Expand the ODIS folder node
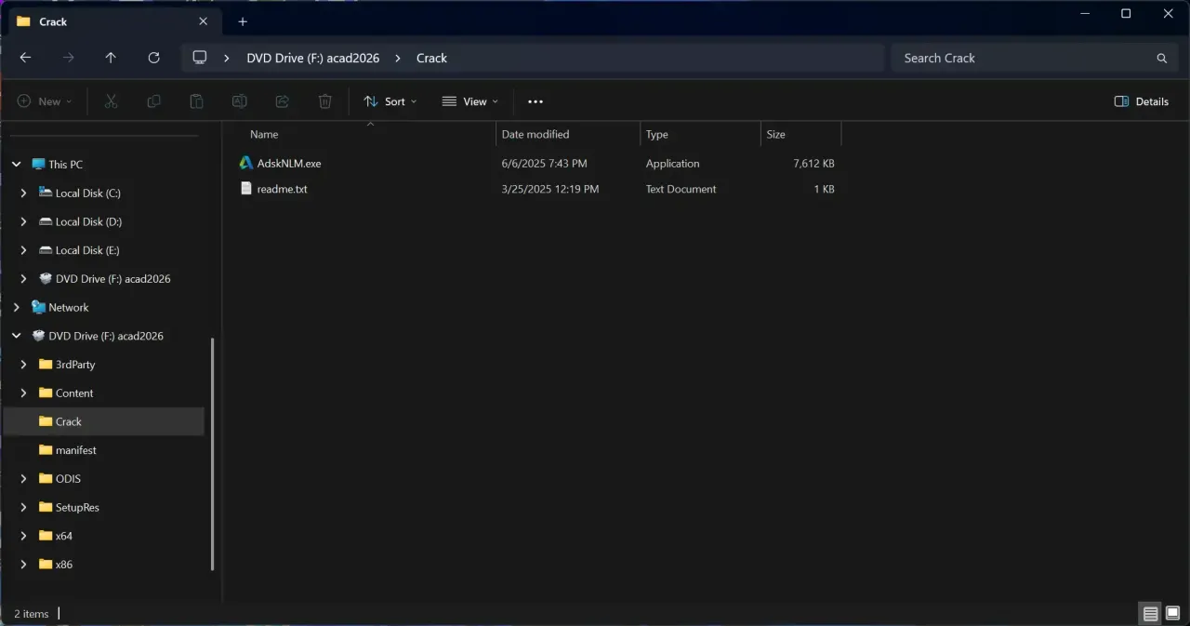Screen dimensions: 1190x626 click(24, 479)
